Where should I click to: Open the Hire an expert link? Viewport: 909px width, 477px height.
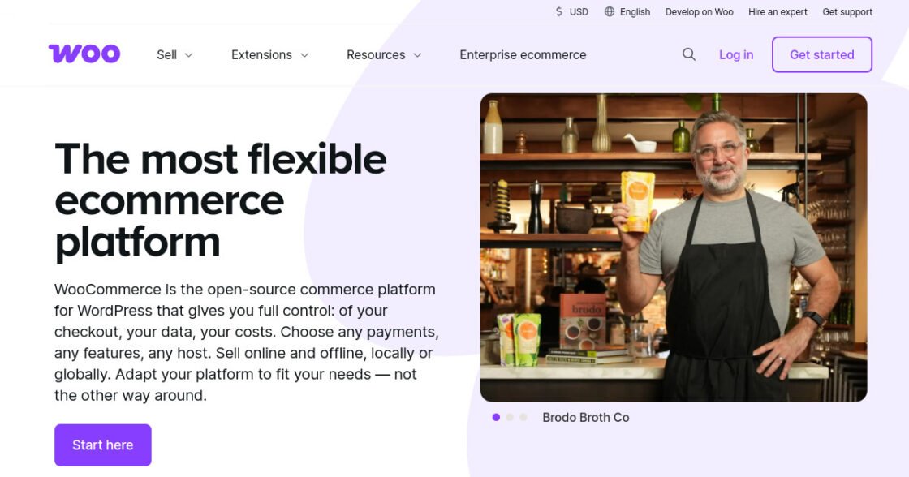(778, 11)
